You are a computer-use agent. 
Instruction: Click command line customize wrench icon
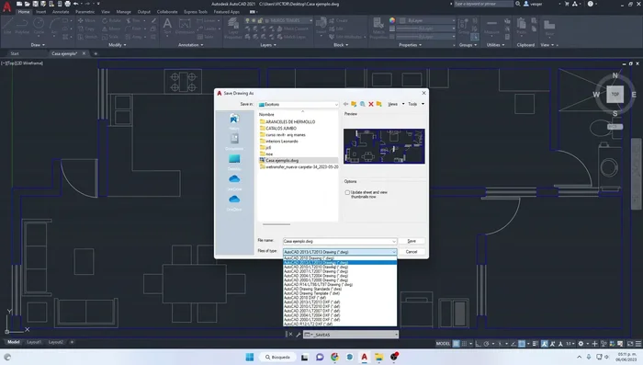[299, 335]
